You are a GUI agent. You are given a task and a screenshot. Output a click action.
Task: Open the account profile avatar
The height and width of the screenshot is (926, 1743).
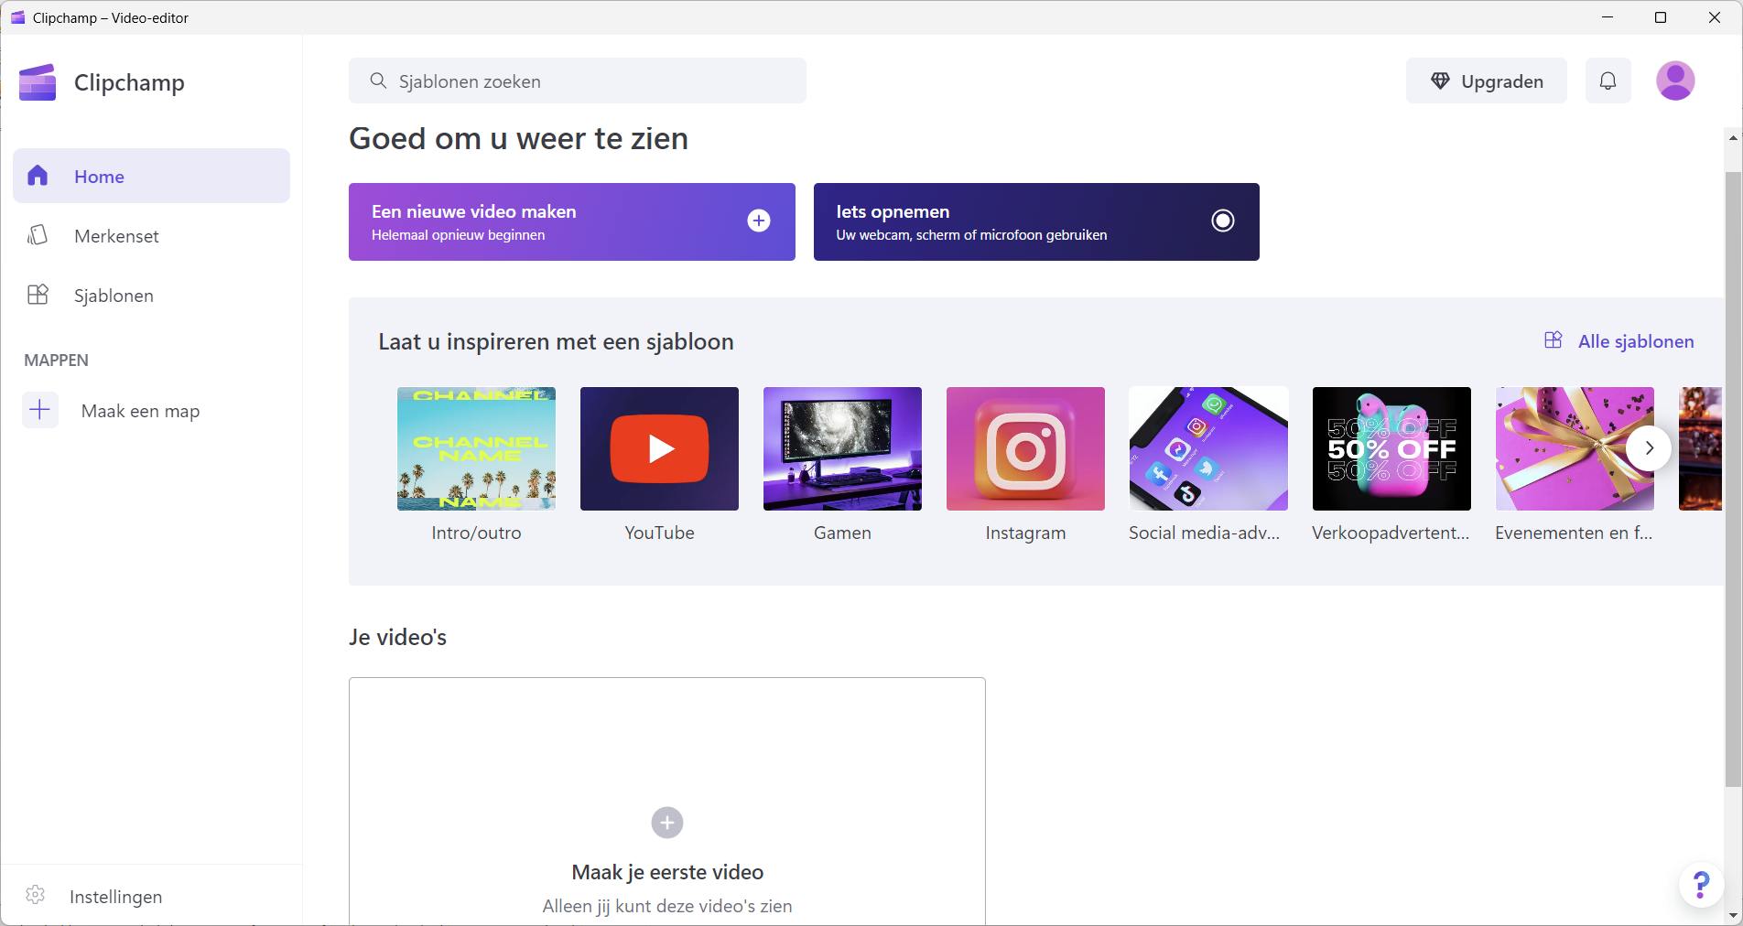pos(1675,81)
